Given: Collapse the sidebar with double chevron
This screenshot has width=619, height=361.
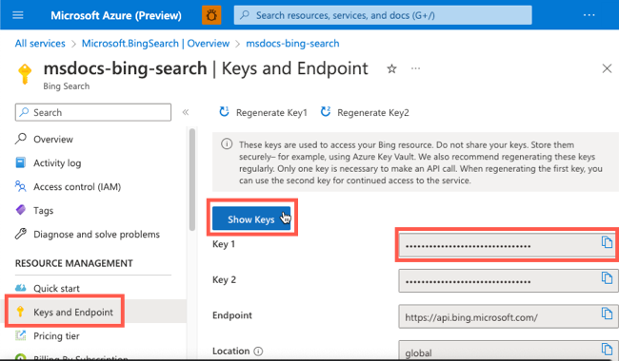Looking at the screenshot, I should coord(186,113).
